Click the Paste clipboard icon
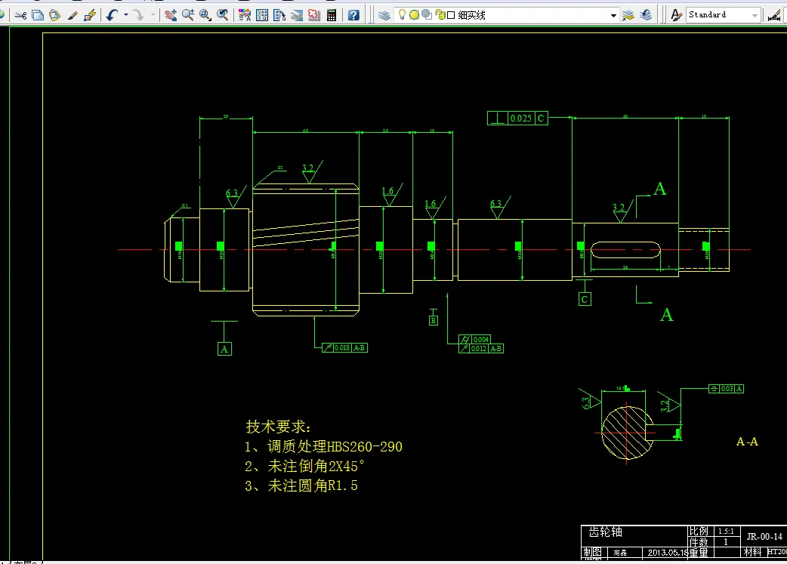This screenshot has height=564, width=787. tap(54, 15)
